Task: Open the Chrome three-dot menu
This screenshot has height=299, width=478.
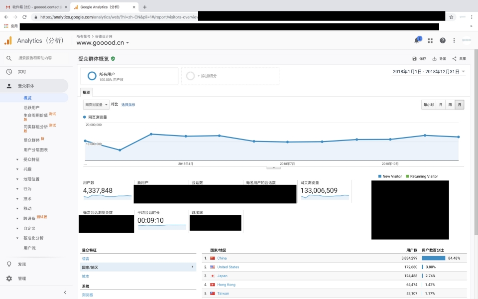Action: point(472,17)
